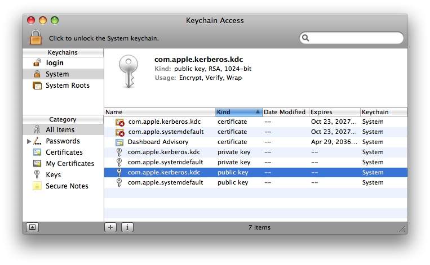Open the System Roots keychain
This screenshot has height=265, width=430.
point(67,86)
